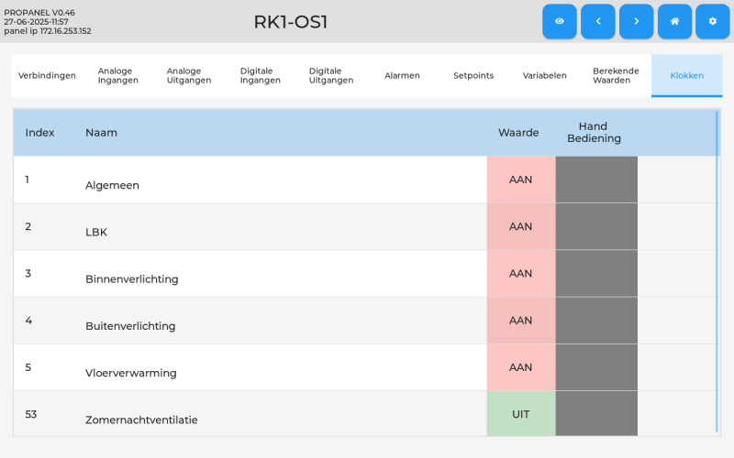Switch to the Variabelen tab
734x458 pixels.
(544, 76)
